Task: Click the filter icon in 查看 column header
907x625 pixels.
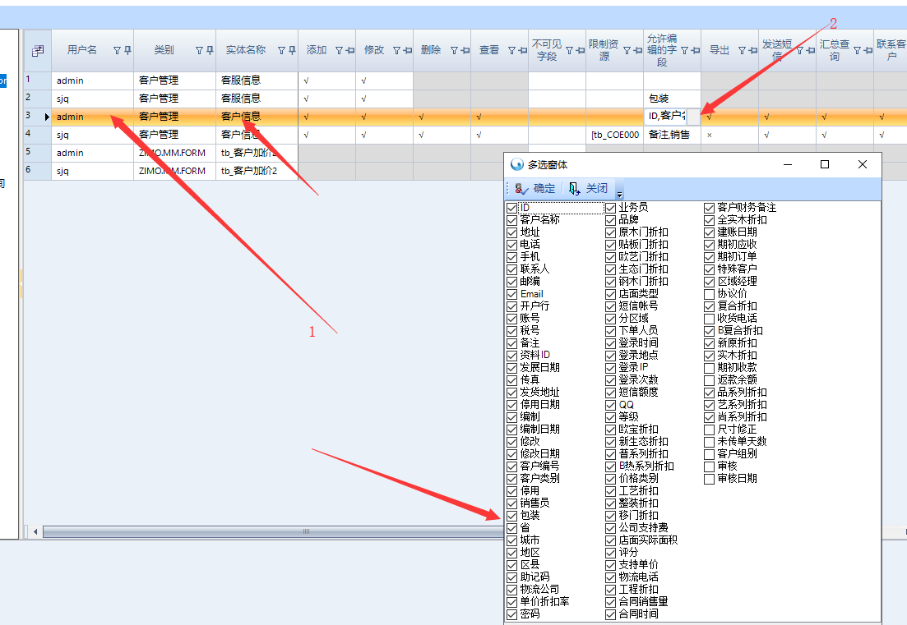Action: point(511,51)
